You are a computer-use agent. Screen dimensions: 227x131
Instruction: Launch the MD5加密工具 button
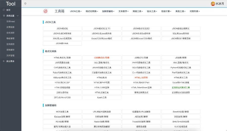tap(62, 112)
